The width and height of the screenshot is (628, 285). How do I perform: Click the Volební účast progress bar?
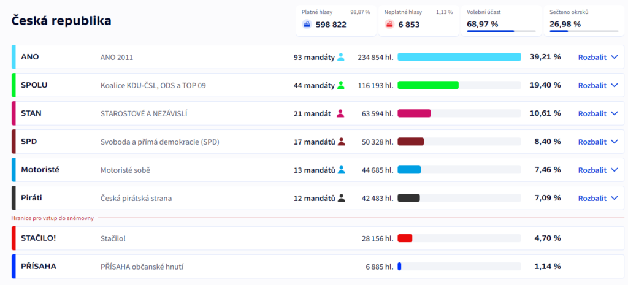[499, 31]
